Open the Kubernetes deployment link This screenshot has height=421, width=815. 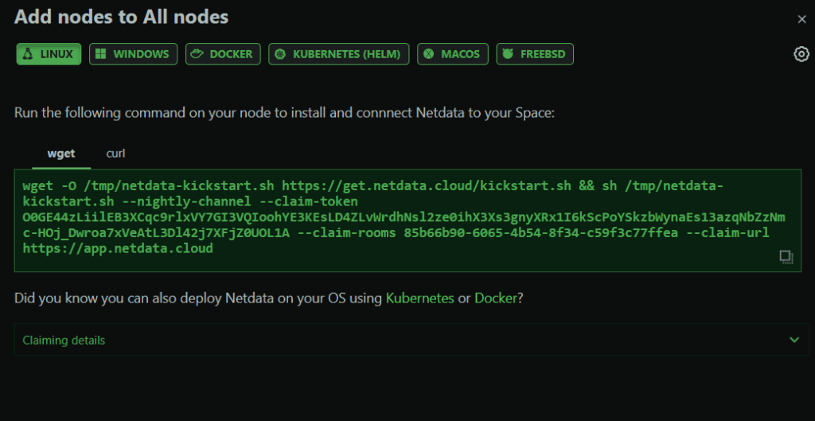(x=420, y=298)
